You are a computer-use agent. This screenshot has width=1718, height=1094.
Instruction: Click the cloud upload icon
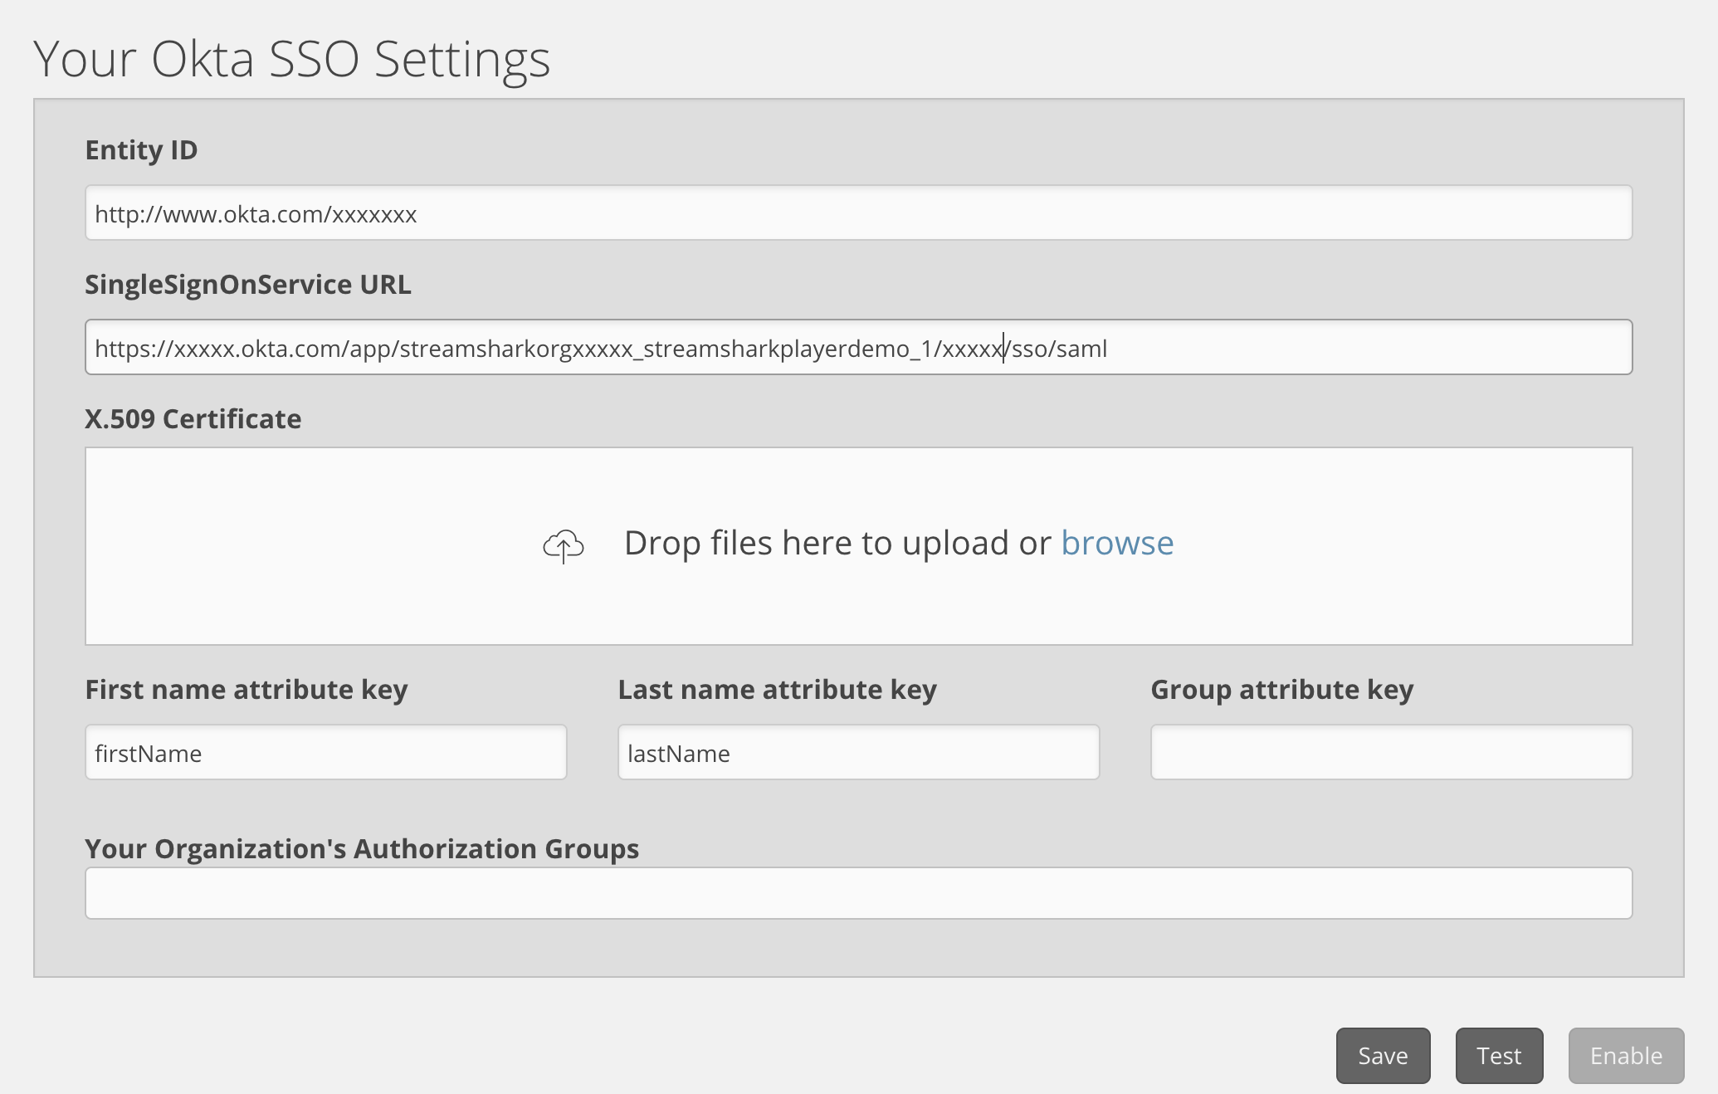(564, 545)
